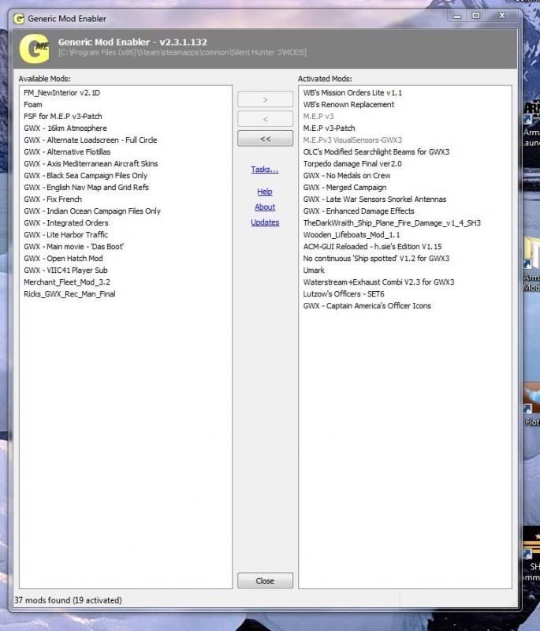The height and width of the screenshot is (631, 540).
Task: Click the JSGME yellow logo icon
Action: (x=34, y=49)
